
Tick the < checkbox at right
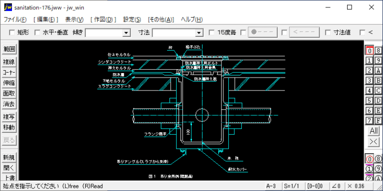pos(363,32)
